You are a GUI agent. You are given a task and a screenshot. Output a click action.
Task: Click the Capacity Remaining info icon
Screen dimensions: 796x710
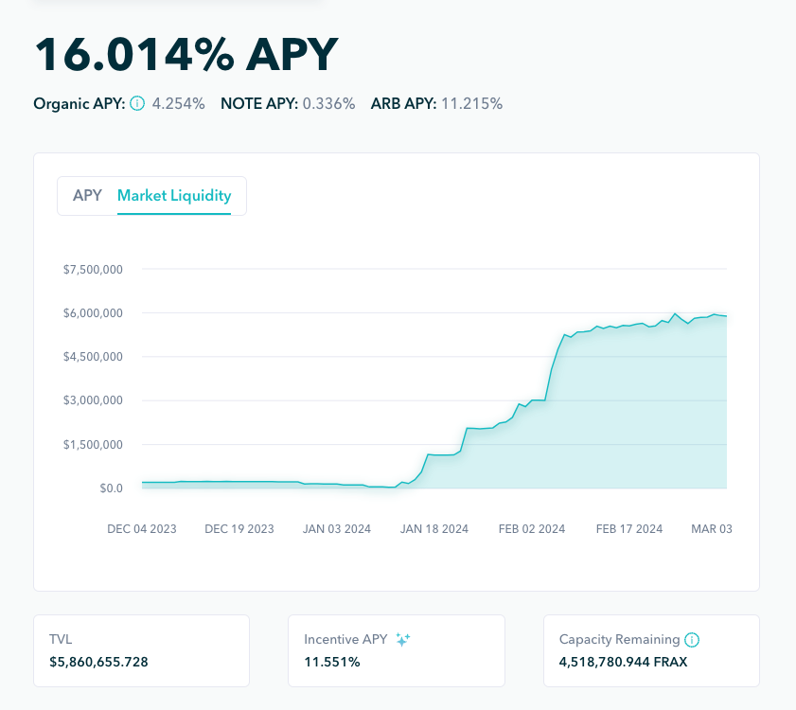692,640
